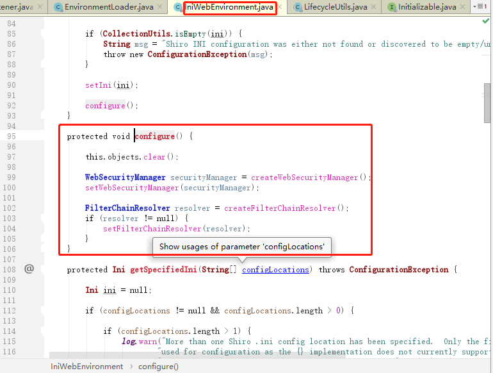This screenshot has height=373, width=493.
Task: Close the LifecycleUtils.java tab
Action: tap(373, 6)
